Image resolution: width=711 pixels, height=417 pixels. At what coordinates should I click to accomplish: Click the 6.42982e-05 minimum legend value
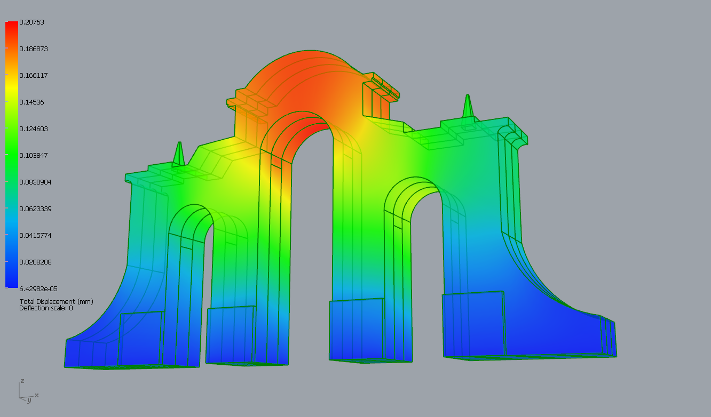(x=38, y=288)
